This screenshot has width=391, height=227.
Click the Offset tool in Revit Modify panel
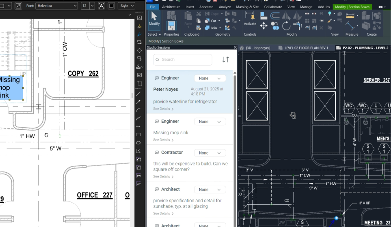275,16
